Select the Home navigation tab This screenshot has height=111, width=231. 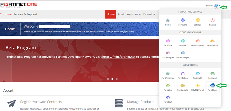pos(111,14)
